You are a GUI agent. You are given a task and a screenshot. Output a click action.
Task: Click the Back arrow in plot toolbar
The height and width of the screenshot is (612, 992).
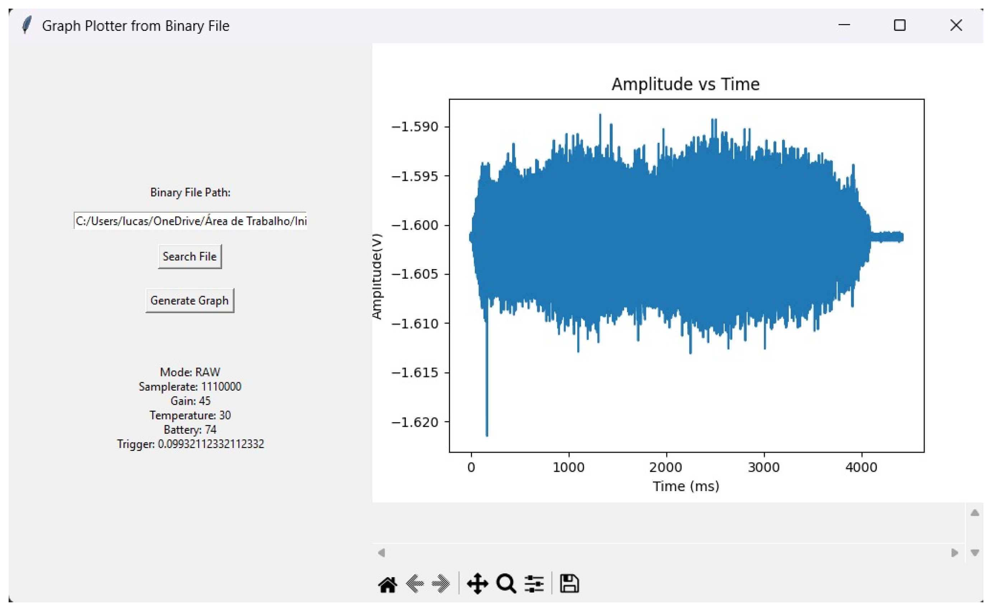coord(415,584)
